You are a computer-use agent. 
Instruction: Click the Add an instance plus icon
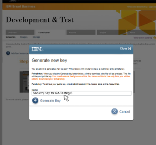pyautogui.click(x=8, y=53)
